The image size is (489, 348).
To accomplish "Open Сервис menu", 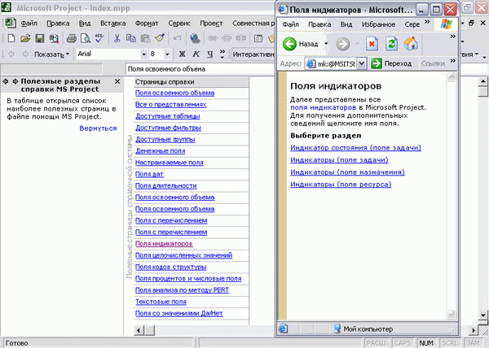I will pos(179,24).
